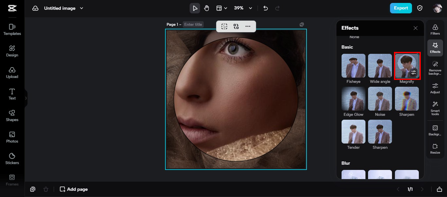
Task: Open the Design panel
Action: coord(12,51)
